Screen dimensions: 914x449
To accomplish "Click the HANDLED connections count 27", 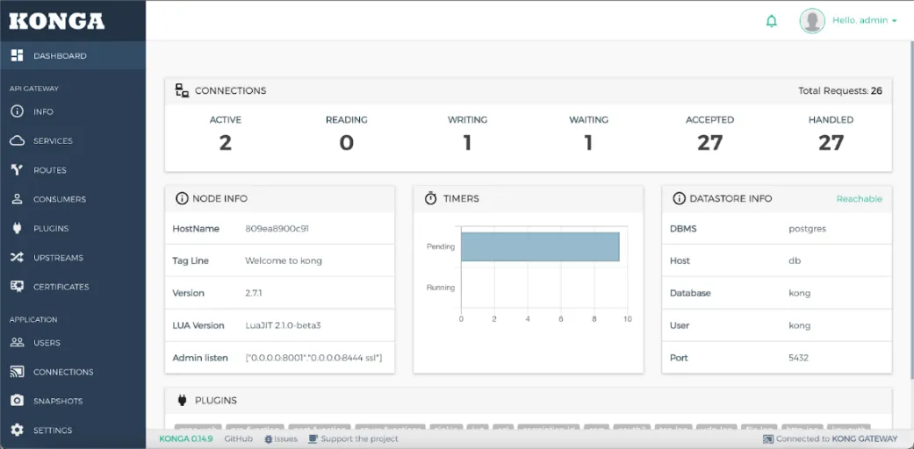I will [831, 143].
